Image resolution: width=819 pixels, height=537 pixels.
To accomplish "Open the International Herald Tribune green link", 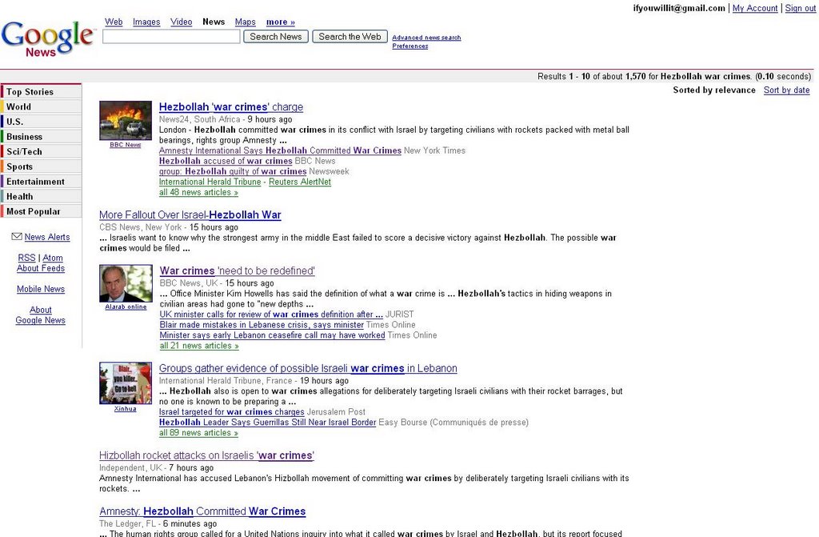I will tap(210, 182).
